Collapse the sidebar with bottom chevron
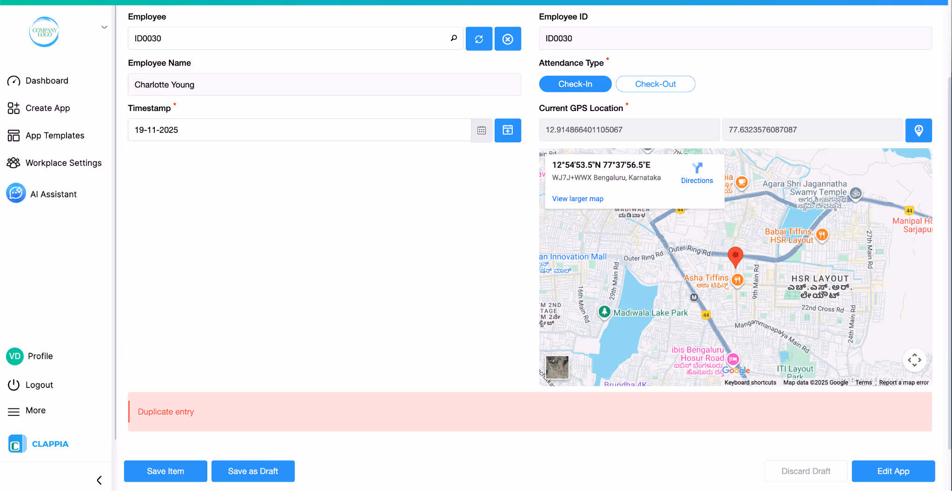The width and height of the screenshot is (952, 491). [98, 480]
